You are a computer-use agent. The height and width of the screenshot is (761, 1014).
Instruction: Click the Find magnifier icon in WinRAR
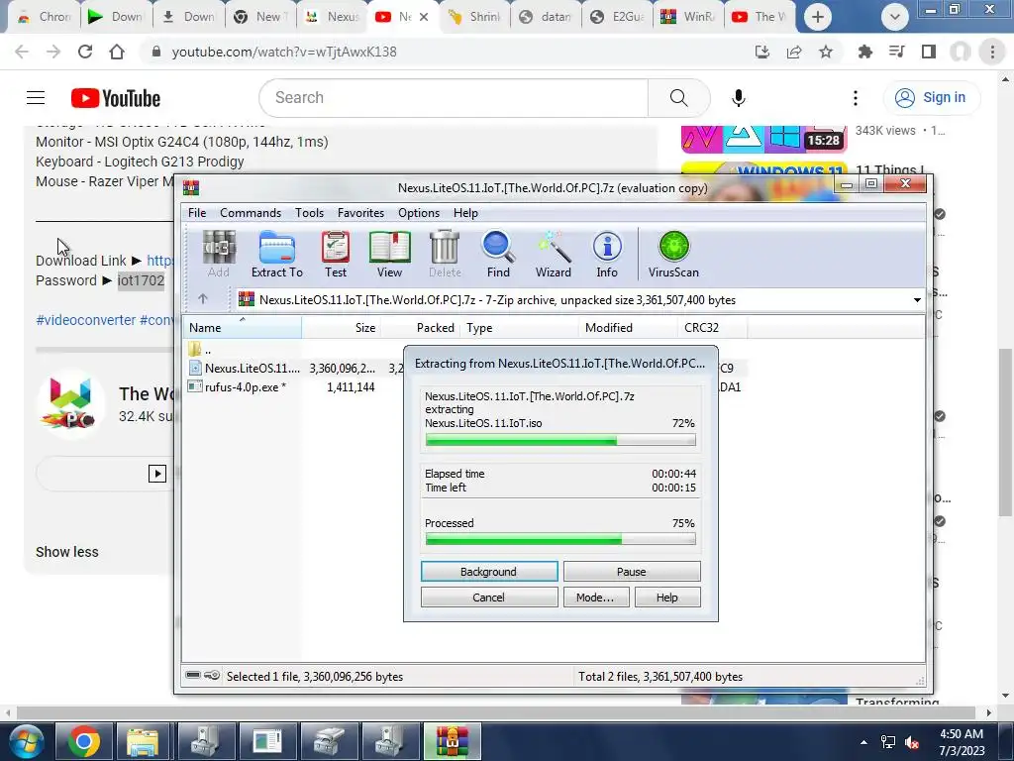[498, 254]
